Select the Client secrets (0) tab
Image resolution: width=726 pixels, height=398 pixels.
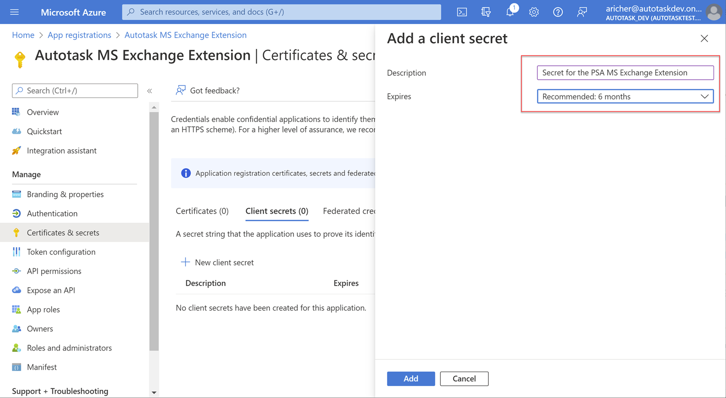pos(277,211)
